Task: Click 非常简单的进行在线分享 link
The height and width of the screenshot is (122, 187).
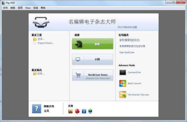Action: [x=132, y=46]
